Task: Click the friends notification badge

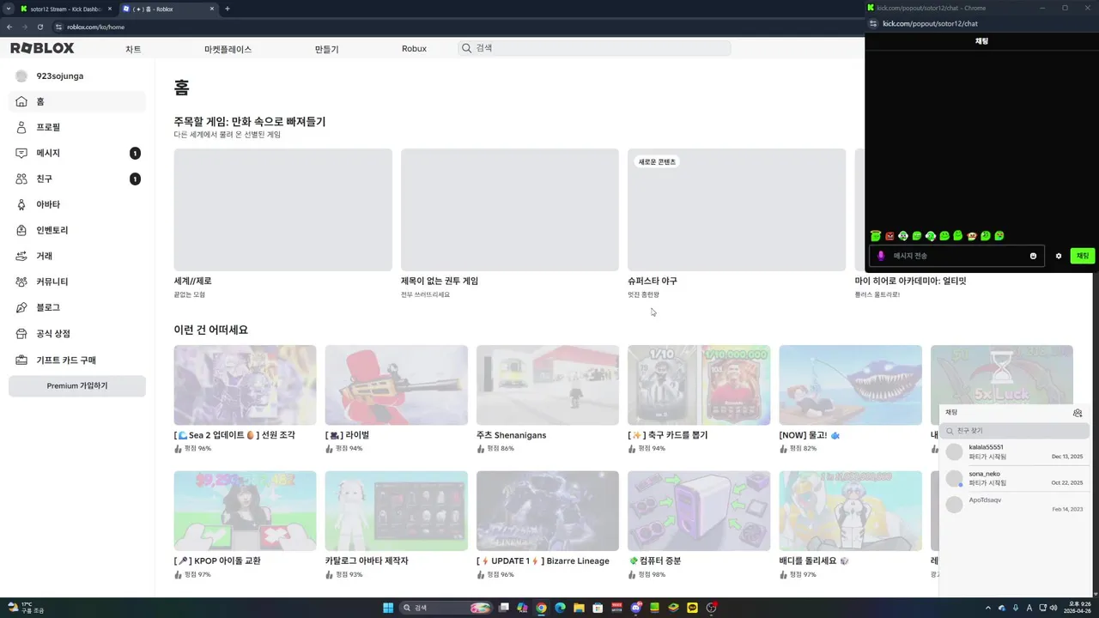Action: click(x=135, y=179)
